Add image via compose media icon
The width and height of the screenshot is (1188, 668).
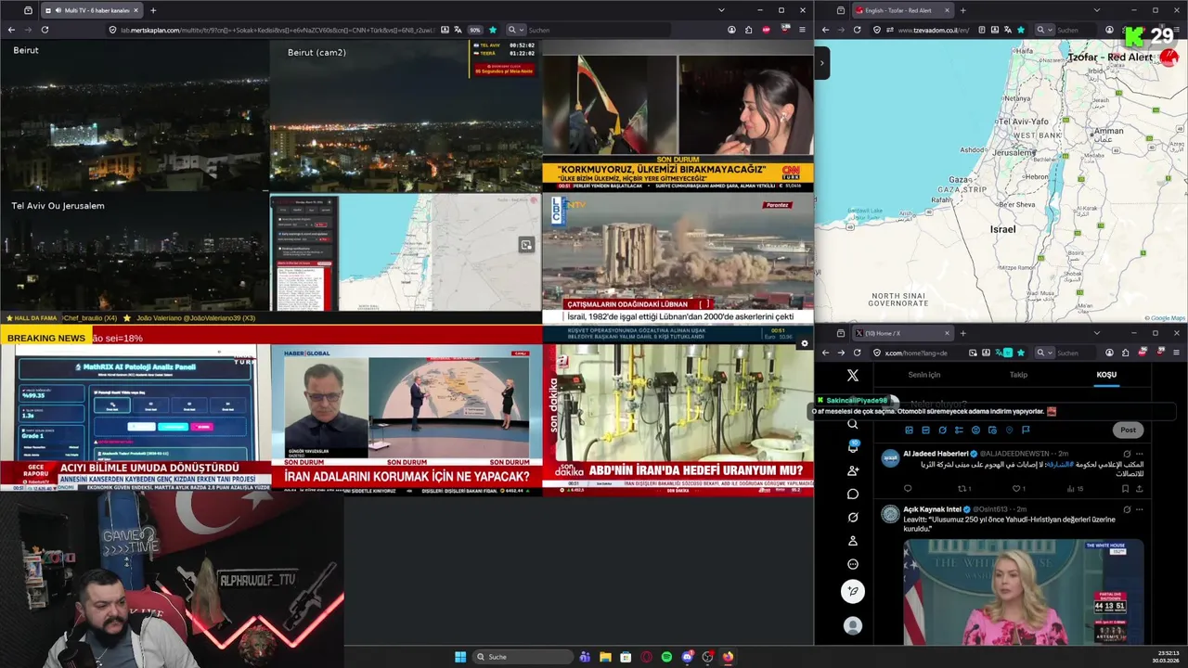909,430
